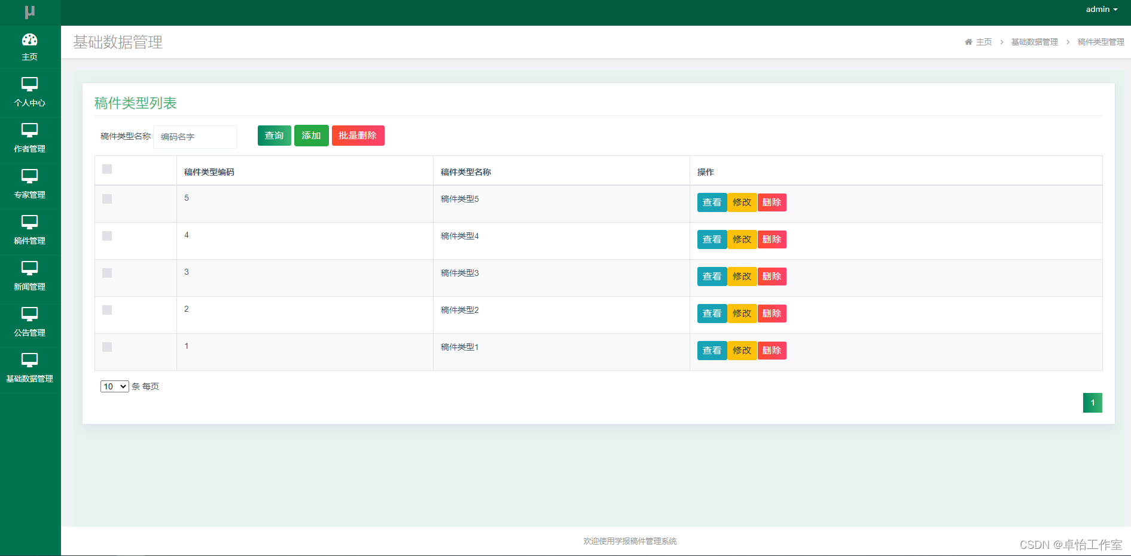Screen dimensions: 1131x556
Task: View details of 稿件类型1 with 查看
Action: pos(712,351)
